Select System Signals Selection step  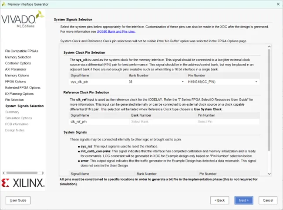point(24,106)
